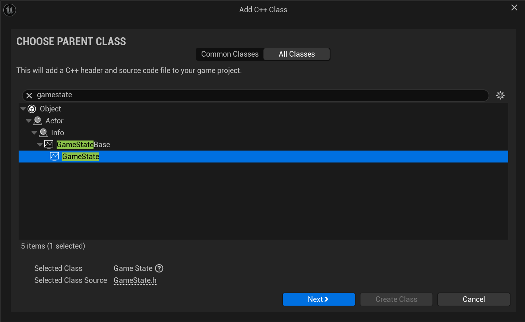Open the GameState.h source link

coord(135,280)
